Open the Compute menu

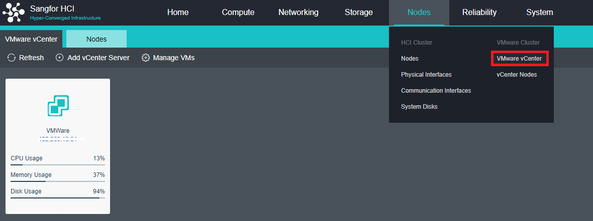[238, 13]
